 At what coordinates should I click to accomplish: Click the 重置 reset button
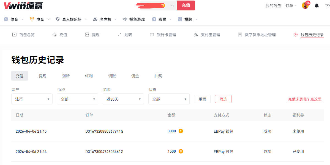202,99
